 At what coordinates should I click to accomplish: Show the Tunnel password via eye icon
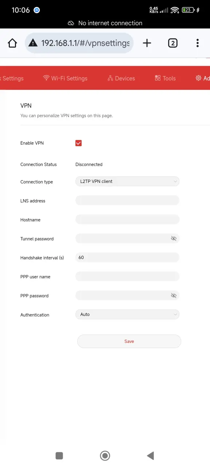[174, 238]
